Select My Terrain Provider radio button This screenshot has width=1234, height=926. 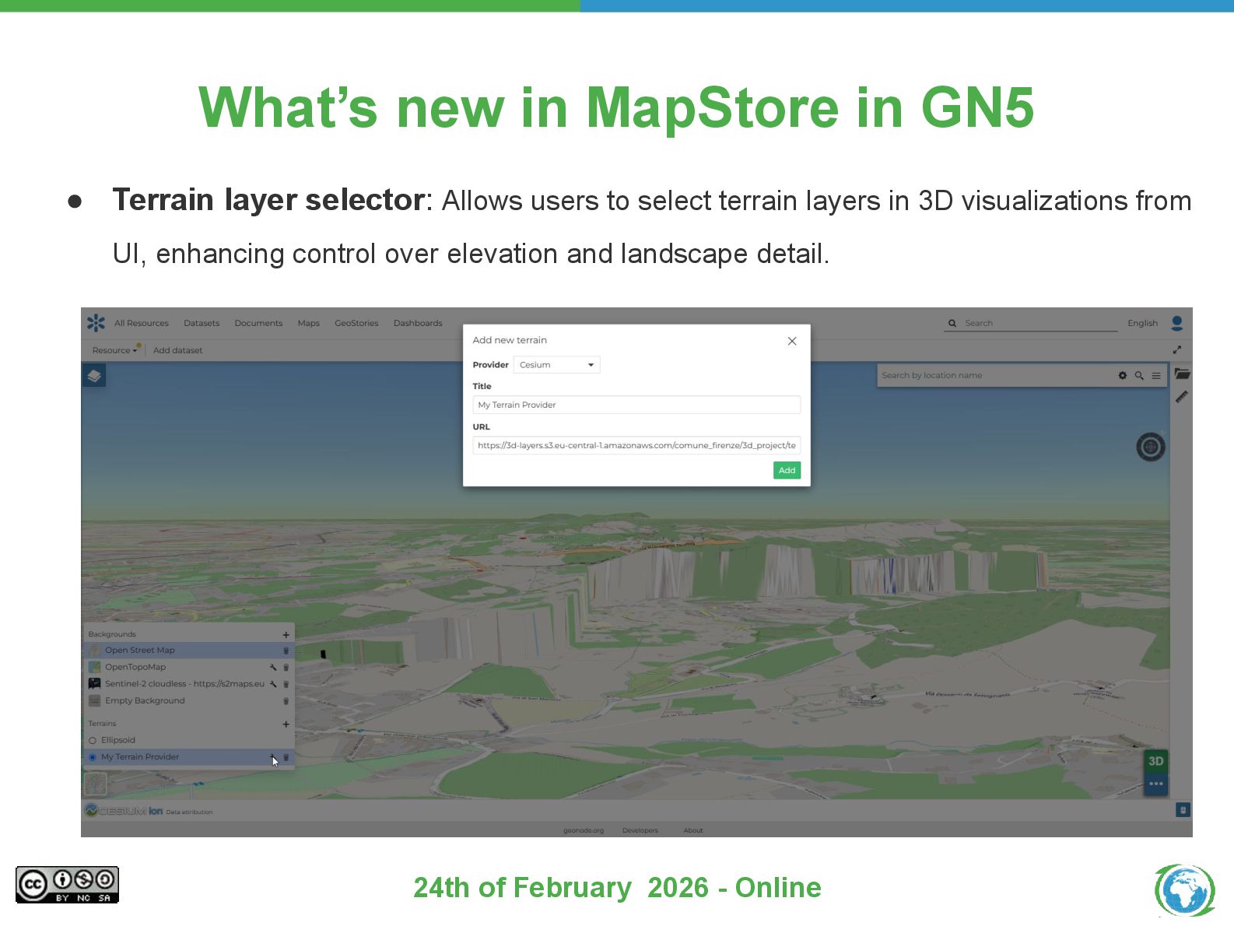click(x=93, y=757)
